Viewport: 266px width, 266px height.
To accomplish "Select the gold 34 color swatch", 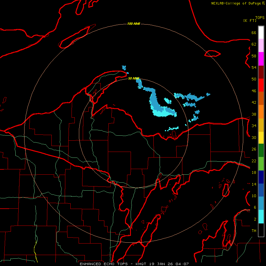I will pos(261,125).
